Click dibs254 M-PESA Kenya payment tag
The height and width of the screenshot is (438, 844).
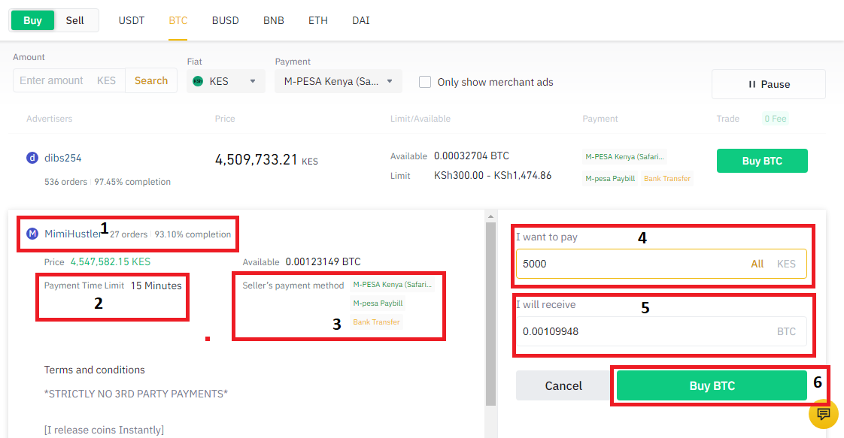624,157
